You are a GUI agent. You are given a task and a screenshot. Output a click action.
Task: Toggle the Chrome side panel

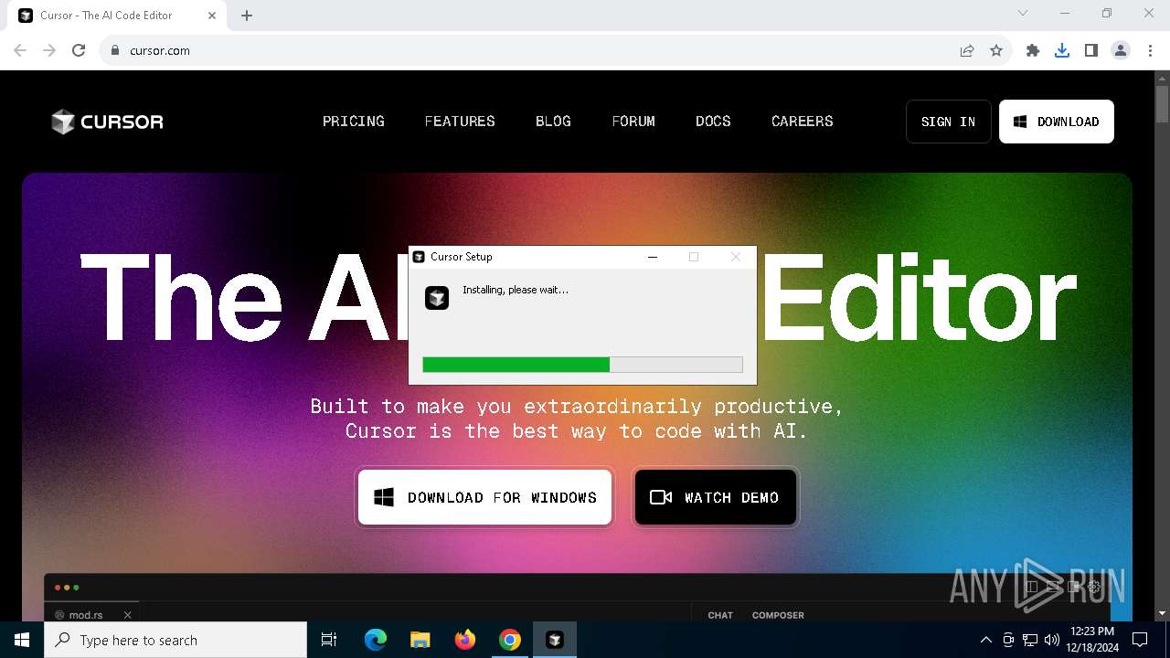(x=1091, y=50)
